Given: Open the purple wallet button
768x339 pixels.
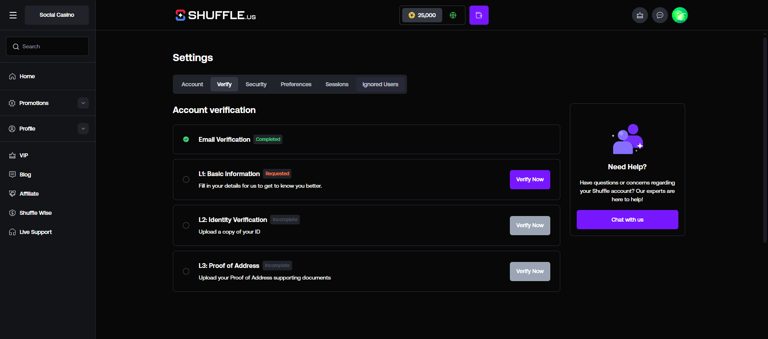Looking at the screenshot, I should tap(479, 15).
